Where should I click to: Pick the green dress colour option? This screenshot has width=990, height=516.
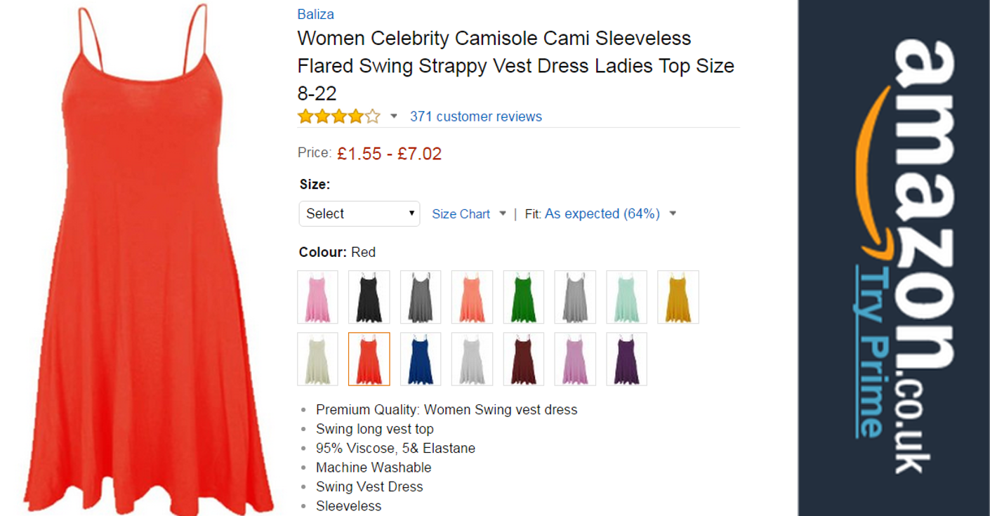(523, 297)
